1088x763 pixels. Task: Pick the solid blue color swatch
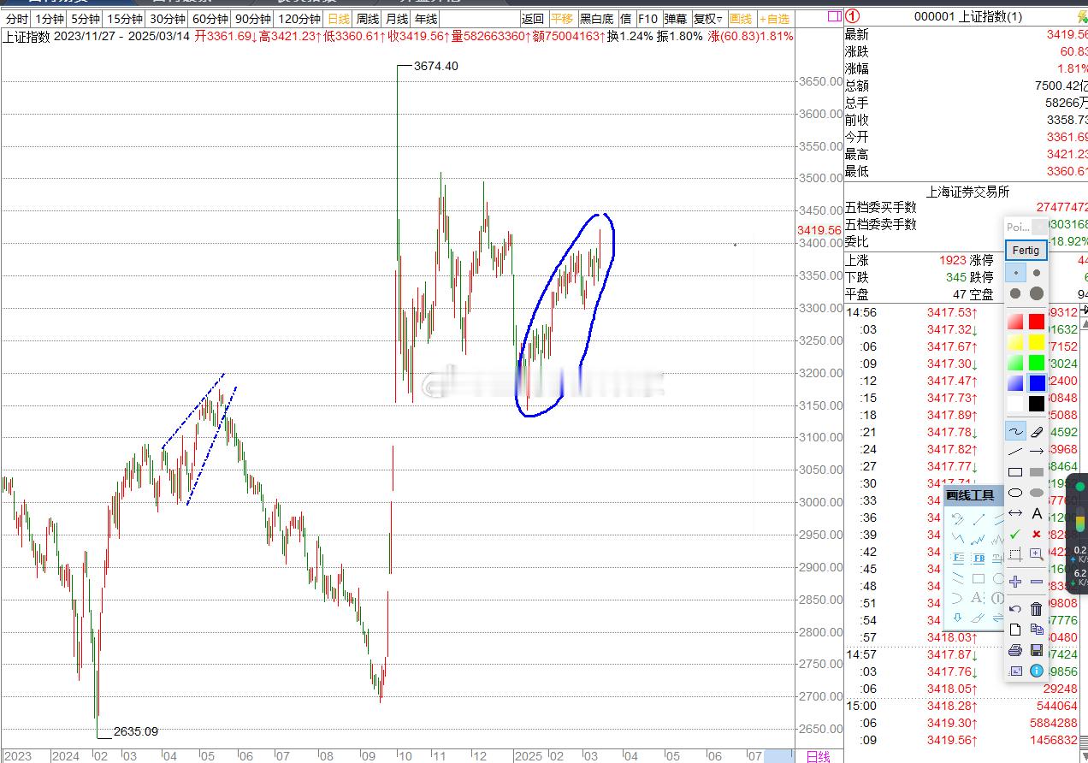(x=1037, y=383)
